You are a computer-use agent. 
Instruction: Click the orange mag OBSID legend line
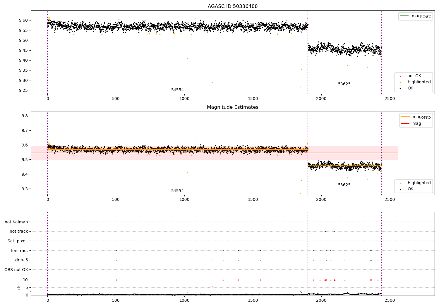pos(405,117)
